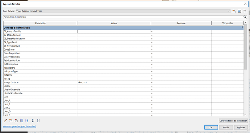Click the Valeur column header
The height and width of the screenshot is (133, 250).
click(x=114, y=23)
